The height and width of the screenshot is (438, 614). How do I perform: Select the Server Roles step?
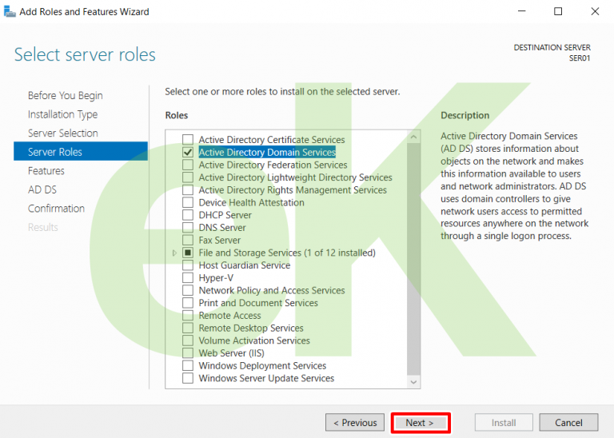81,152
